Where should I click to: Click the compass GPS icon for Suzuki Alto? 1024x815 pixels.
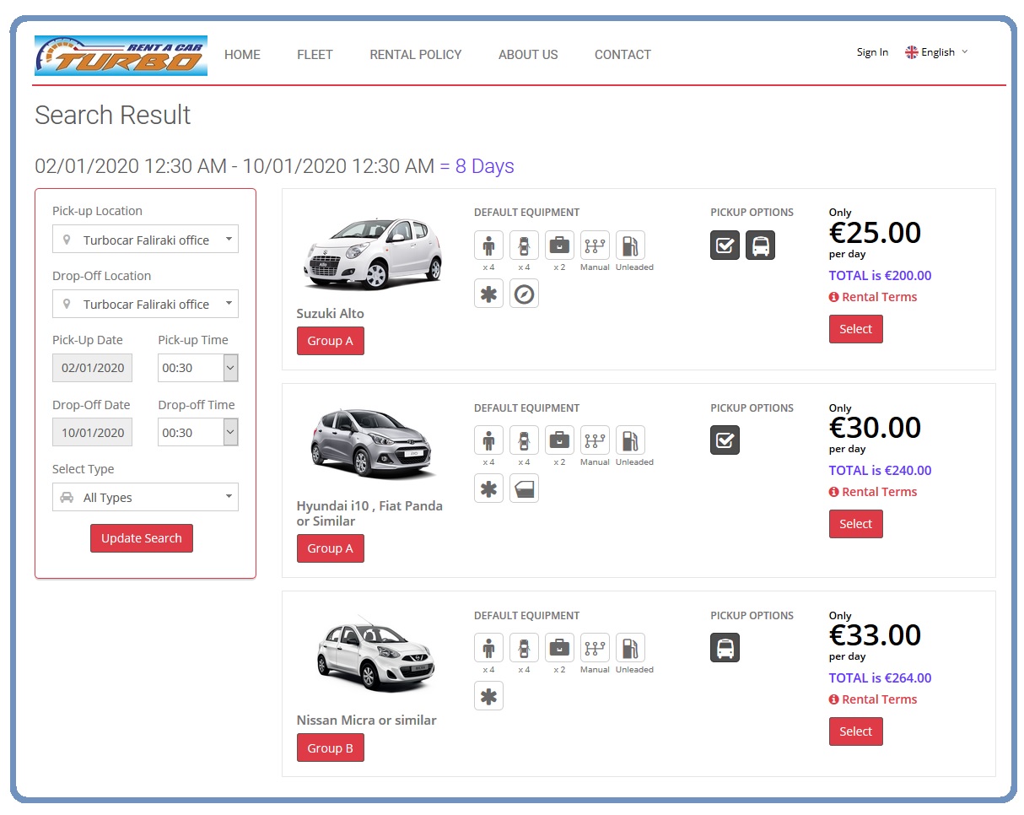click(524, 294)
